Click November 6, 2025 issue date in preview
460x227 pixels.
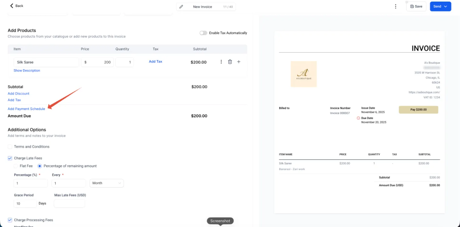373,112
